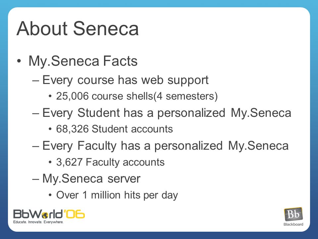Select Over 1 million hits per day
The image size is (318, 239).
point(117,195)
